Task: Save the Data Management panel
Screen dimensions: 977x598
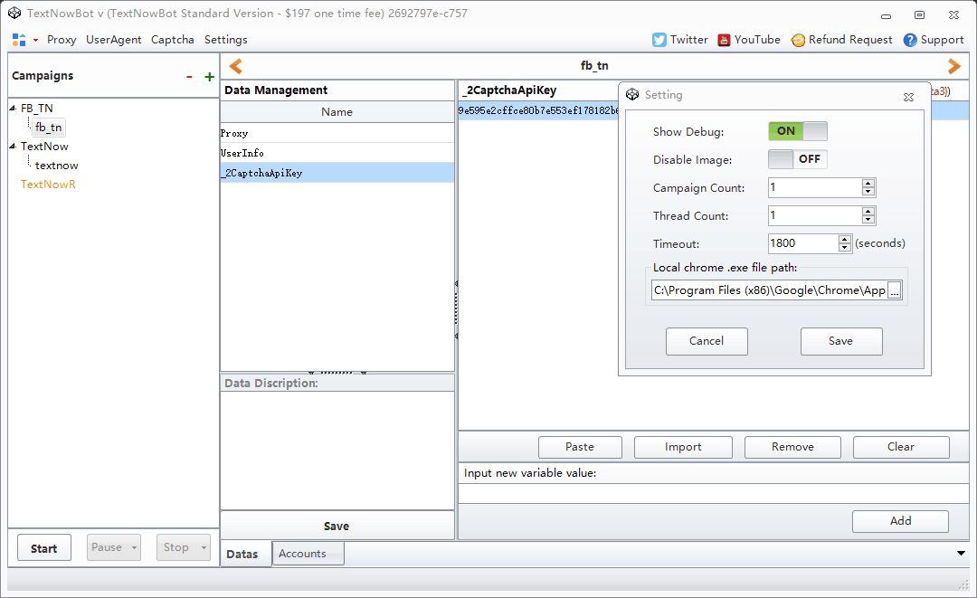Action: click(337, 526)
